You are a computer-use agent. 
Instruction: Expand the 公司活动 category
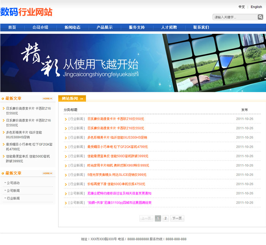tap(13, 183)
